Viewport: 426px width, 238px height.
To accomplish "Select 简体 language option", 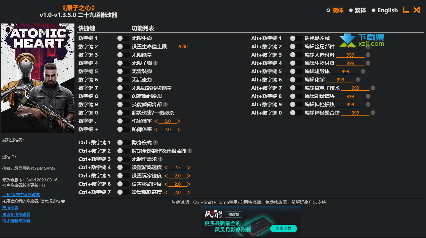I will 335,10.
